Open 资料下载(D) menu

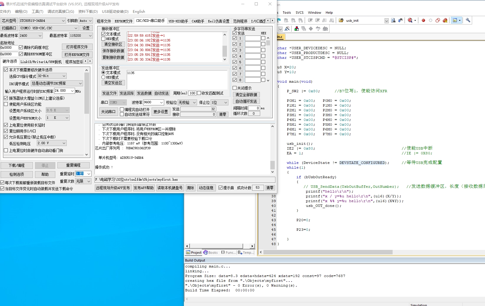coord(88,12)
